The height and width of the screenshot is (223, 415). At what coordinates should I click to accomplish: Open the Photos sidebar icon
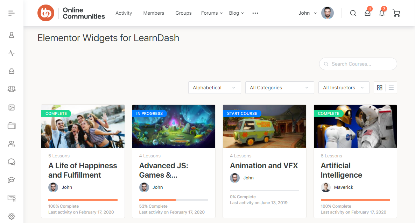coord(12,107)
